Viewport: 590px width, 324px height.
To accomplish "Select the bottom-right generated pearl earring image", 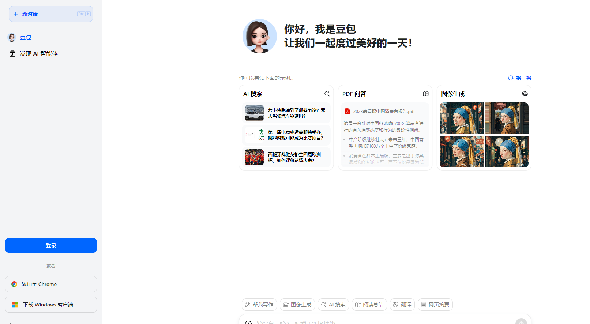I will point(507,151).
